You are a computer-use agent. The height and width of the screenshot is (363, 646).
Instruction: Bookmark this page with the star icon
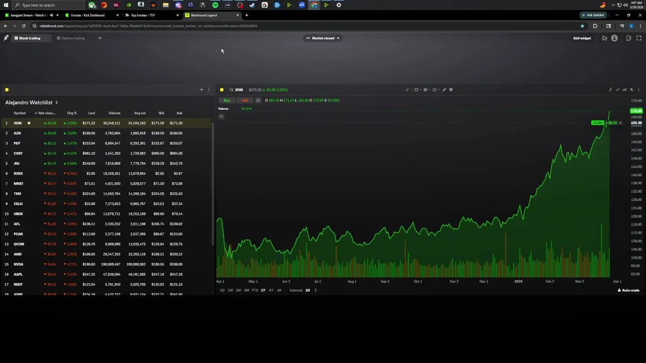582,26
